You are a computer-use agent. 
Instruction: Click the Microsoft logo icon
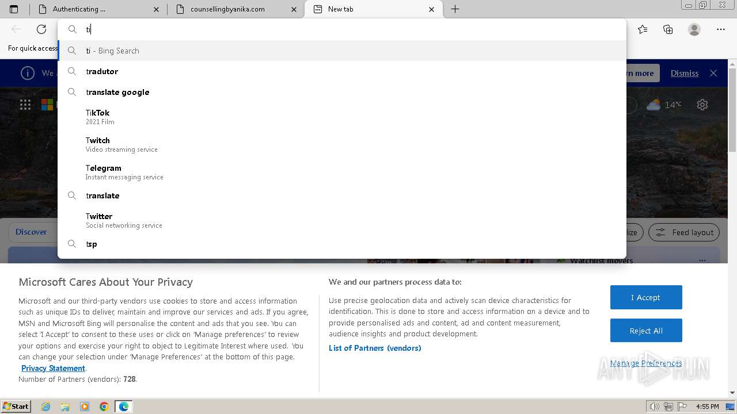click(47, 105)
